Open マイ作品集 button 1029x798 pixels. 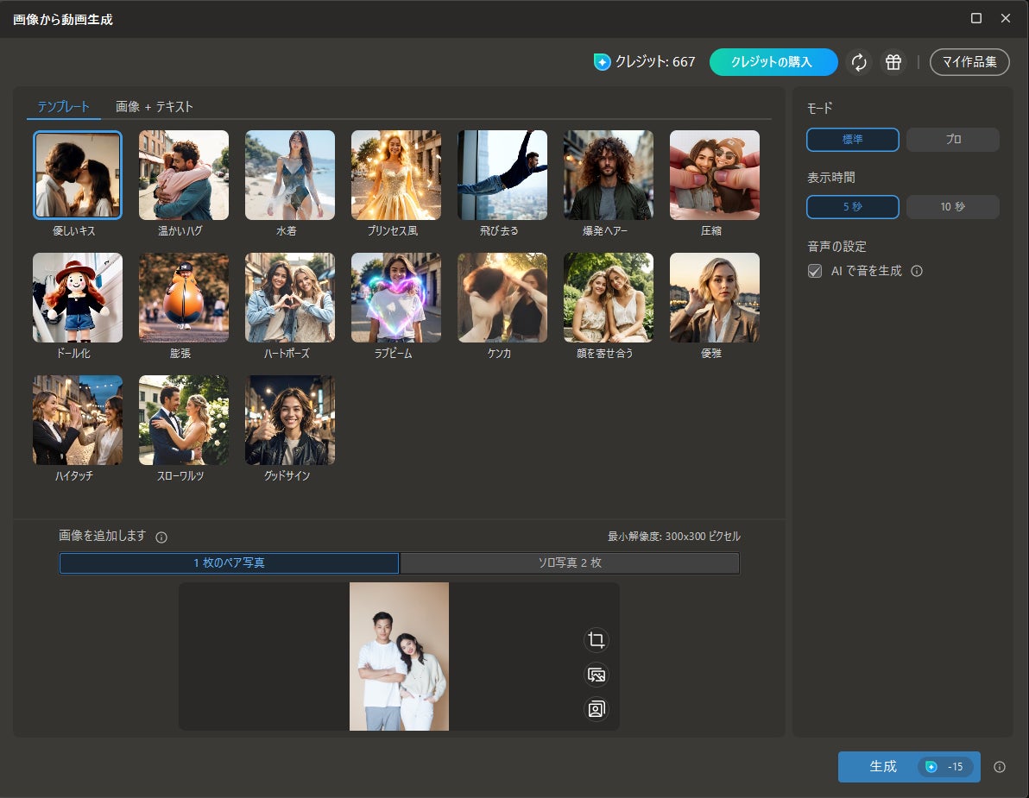click(969, 62)
